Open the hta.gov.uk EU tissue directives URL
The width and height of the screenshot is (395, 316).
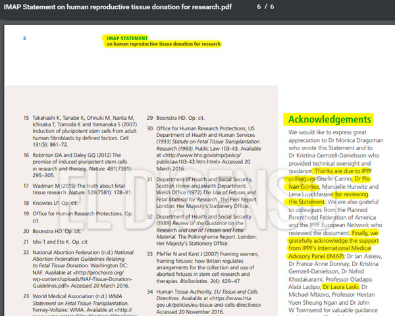coord(209,302)
